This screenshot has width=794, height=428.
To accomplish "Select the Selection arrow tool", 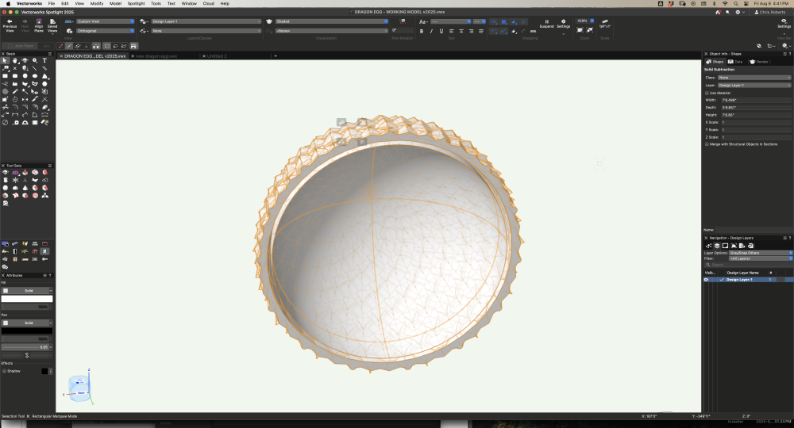I will (5, 61).
